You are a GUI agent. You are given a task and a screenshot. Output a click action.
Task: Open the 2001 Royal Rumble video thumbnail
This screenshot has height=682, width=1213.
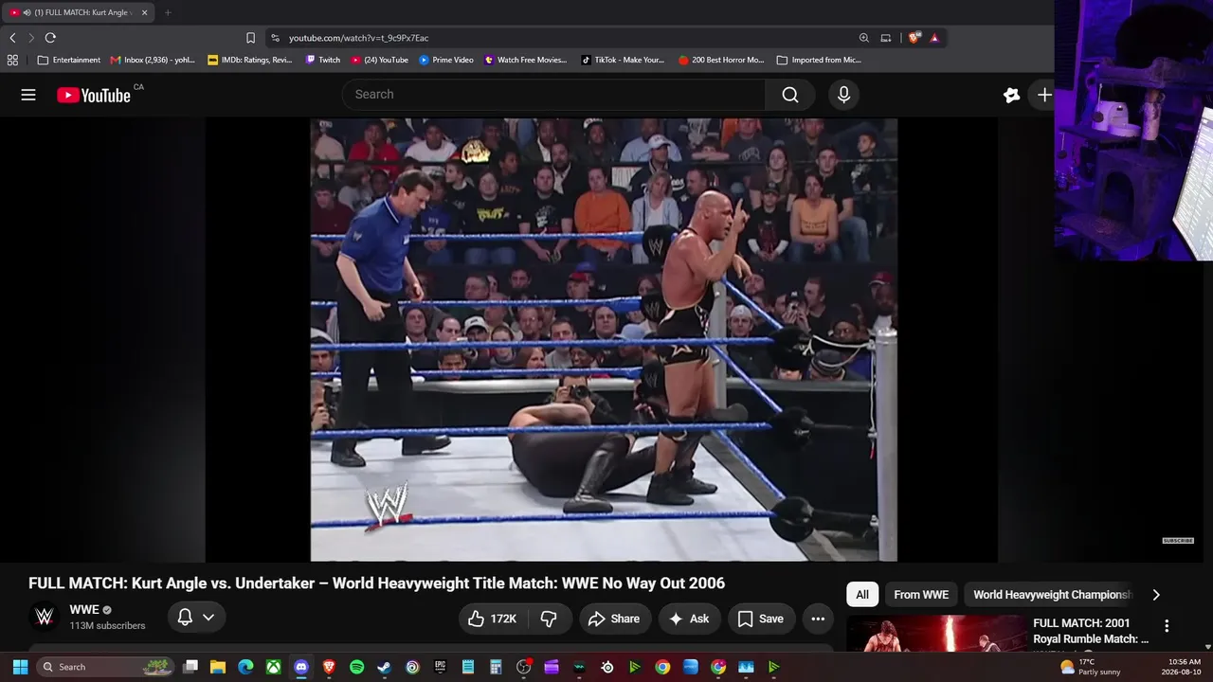click(935, 634)
